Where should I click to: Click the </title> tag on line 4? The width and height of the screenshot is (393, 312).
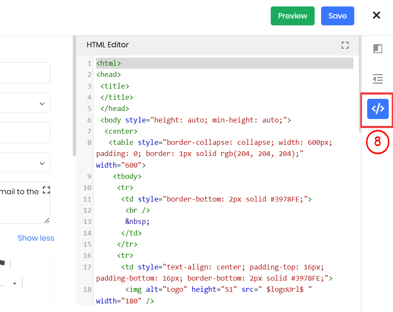(x=117, y=97)
